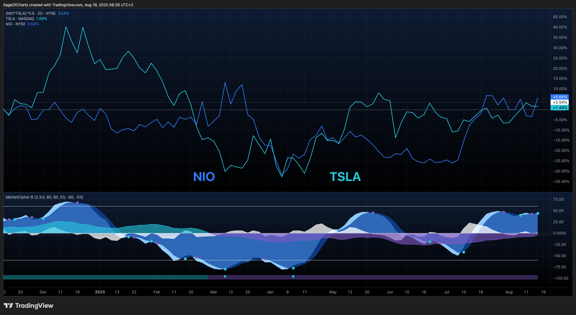Click the -20.00% price scale label
The image size is (576, 315).
point(561,151)
